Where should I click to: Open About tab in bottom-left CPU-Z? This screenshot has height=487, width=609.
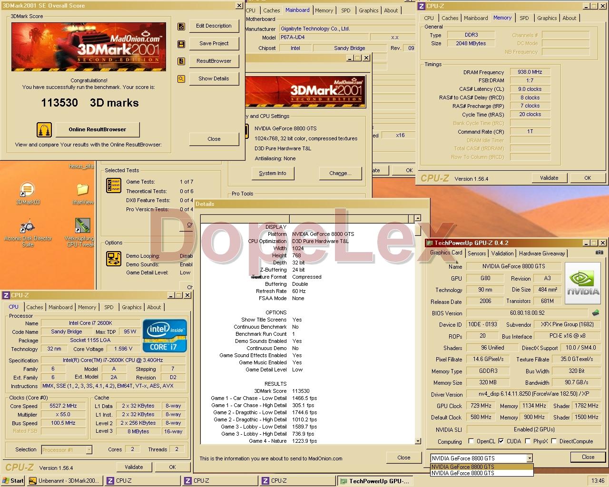154,307
